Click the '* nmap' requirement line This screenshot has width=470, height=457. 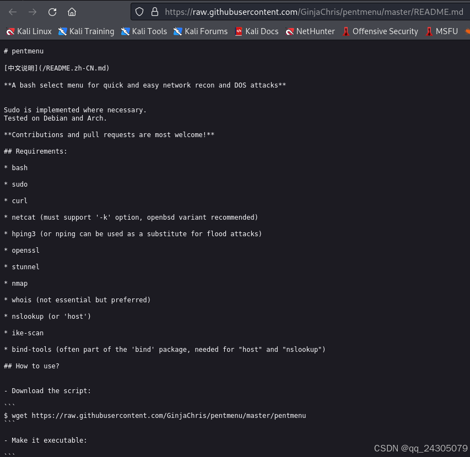click(16, 284)
